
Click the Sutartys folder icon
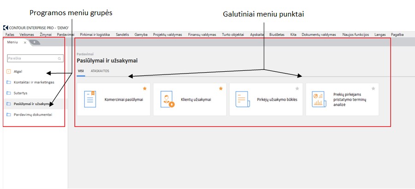pos(8,93)
